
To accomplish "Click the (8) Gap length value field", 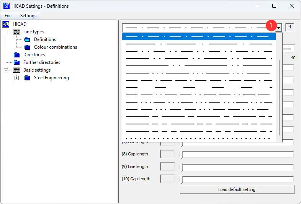I will click(x=167, y=154).
